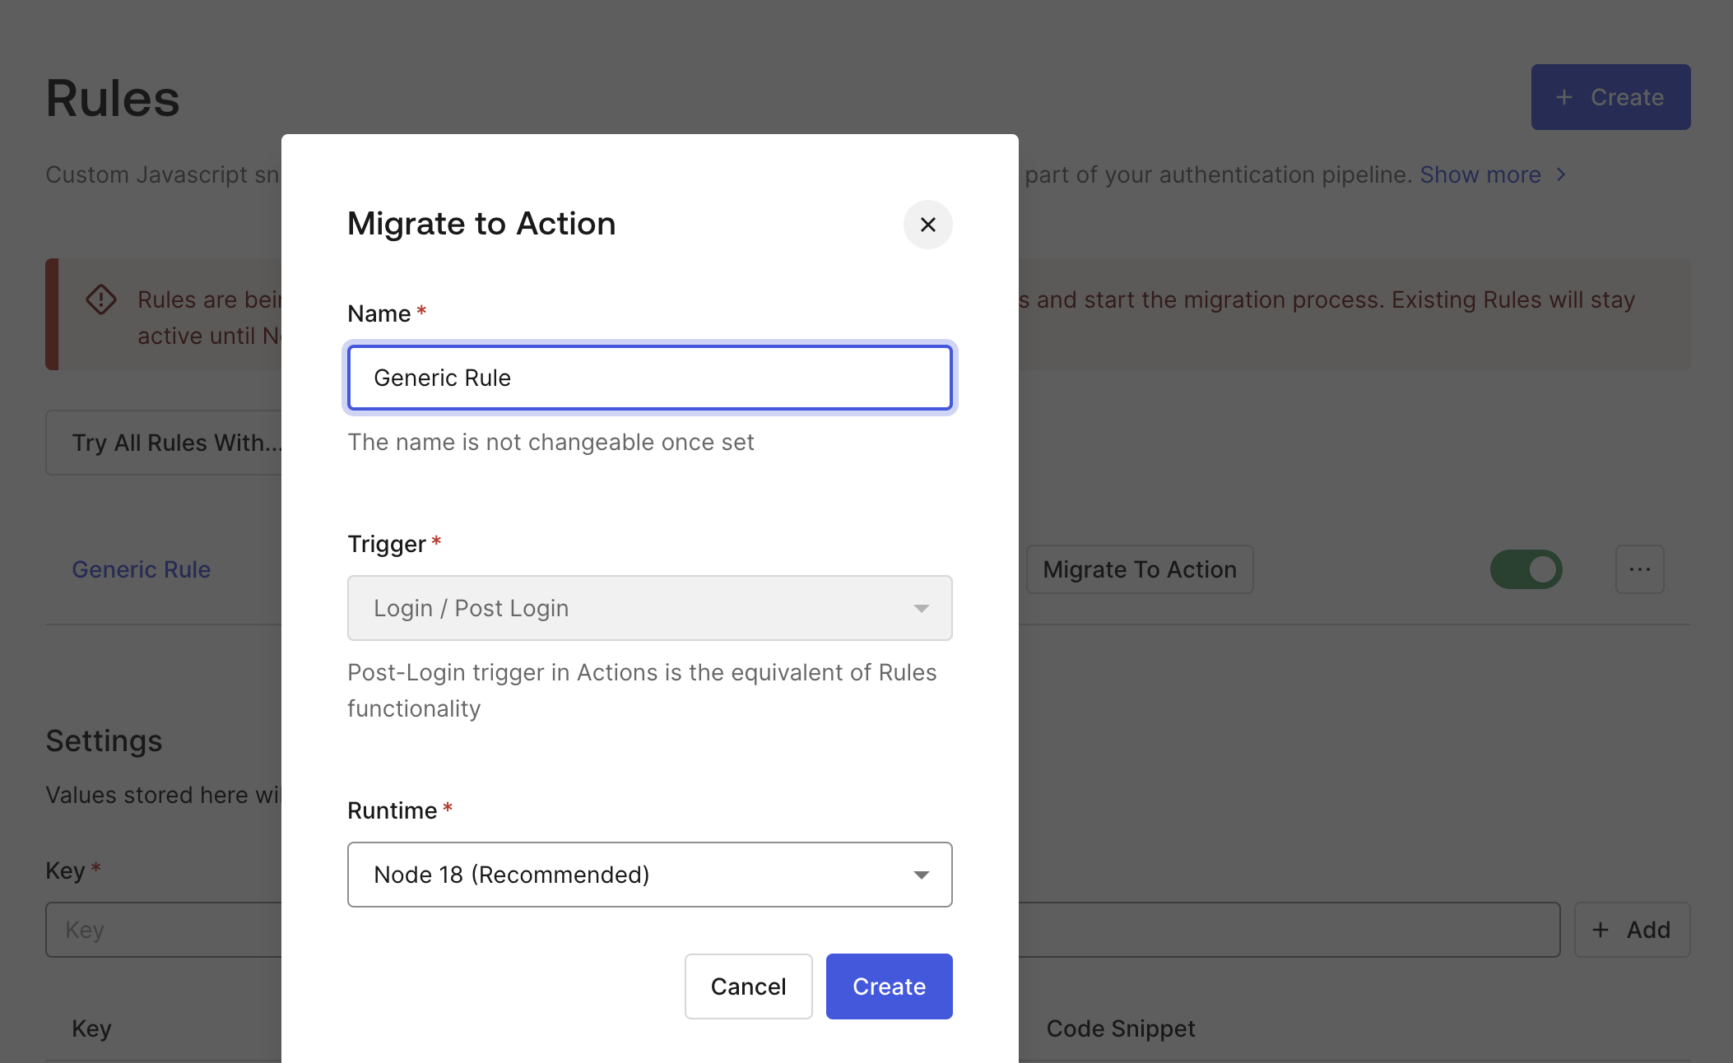Click the warning diamond icon in banner
The width and height of the screenshot is (1733, 1063).
coord(101,299)
